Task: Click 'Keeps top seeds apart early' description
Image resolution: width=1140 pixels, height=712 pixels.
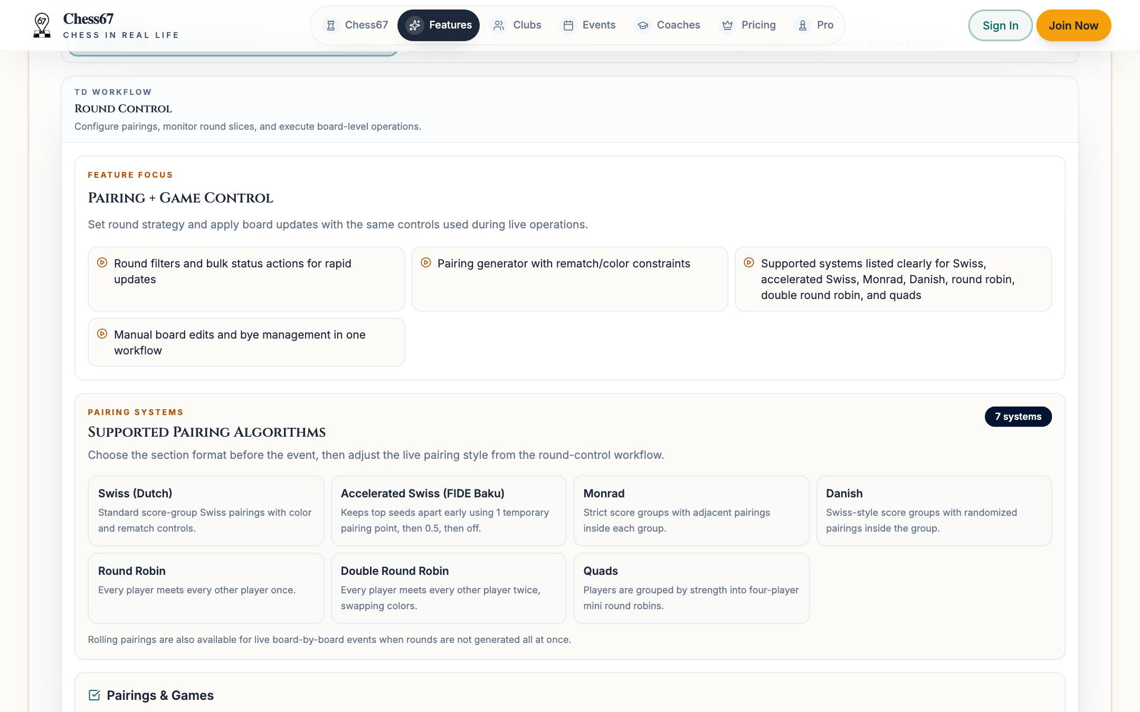Action: coord(445,521)
